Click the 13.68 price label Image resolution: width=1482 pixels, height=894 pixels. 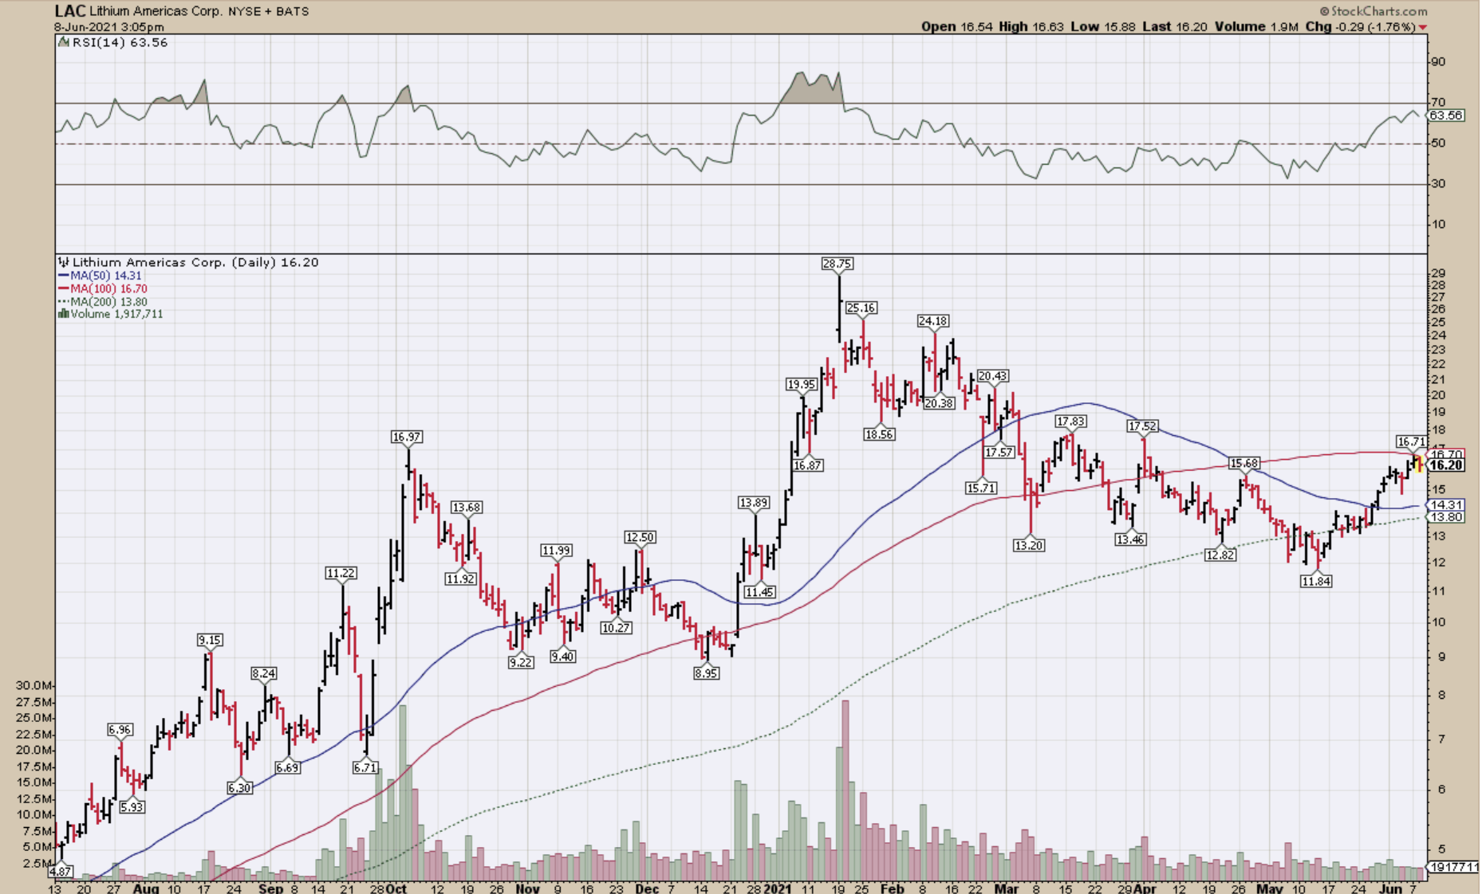click(467, 507)
